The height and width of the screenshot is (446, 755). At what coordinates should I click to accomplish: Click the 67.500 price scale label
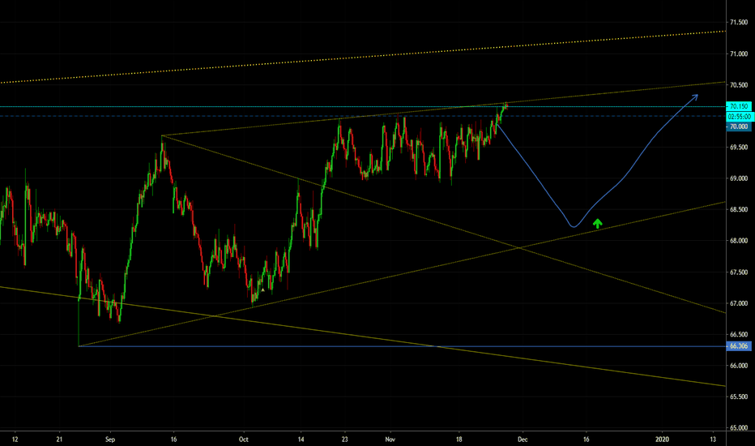point(738,272)
